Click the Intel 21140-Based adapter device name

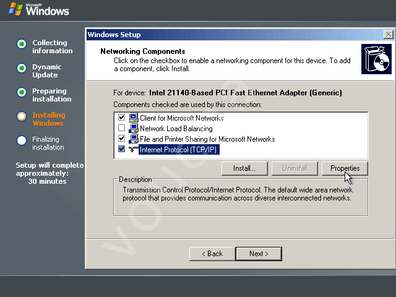246,93
